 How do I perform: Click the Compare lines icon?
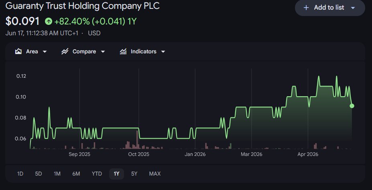[65, 51]
